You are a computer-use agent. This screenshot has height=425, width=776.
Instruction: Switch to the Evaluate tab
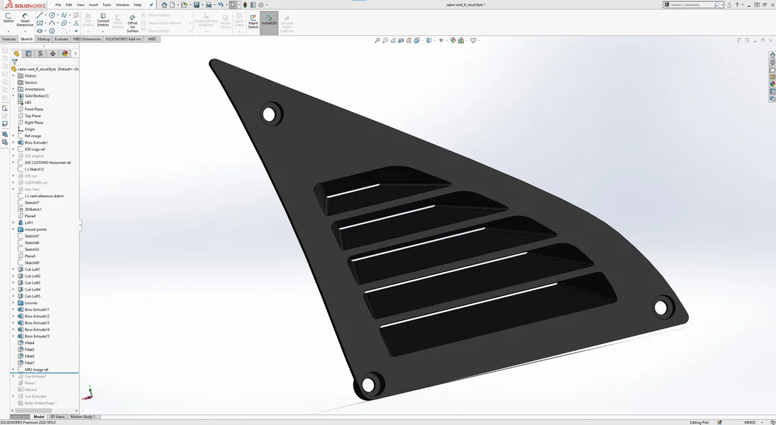tap(60, 39)
